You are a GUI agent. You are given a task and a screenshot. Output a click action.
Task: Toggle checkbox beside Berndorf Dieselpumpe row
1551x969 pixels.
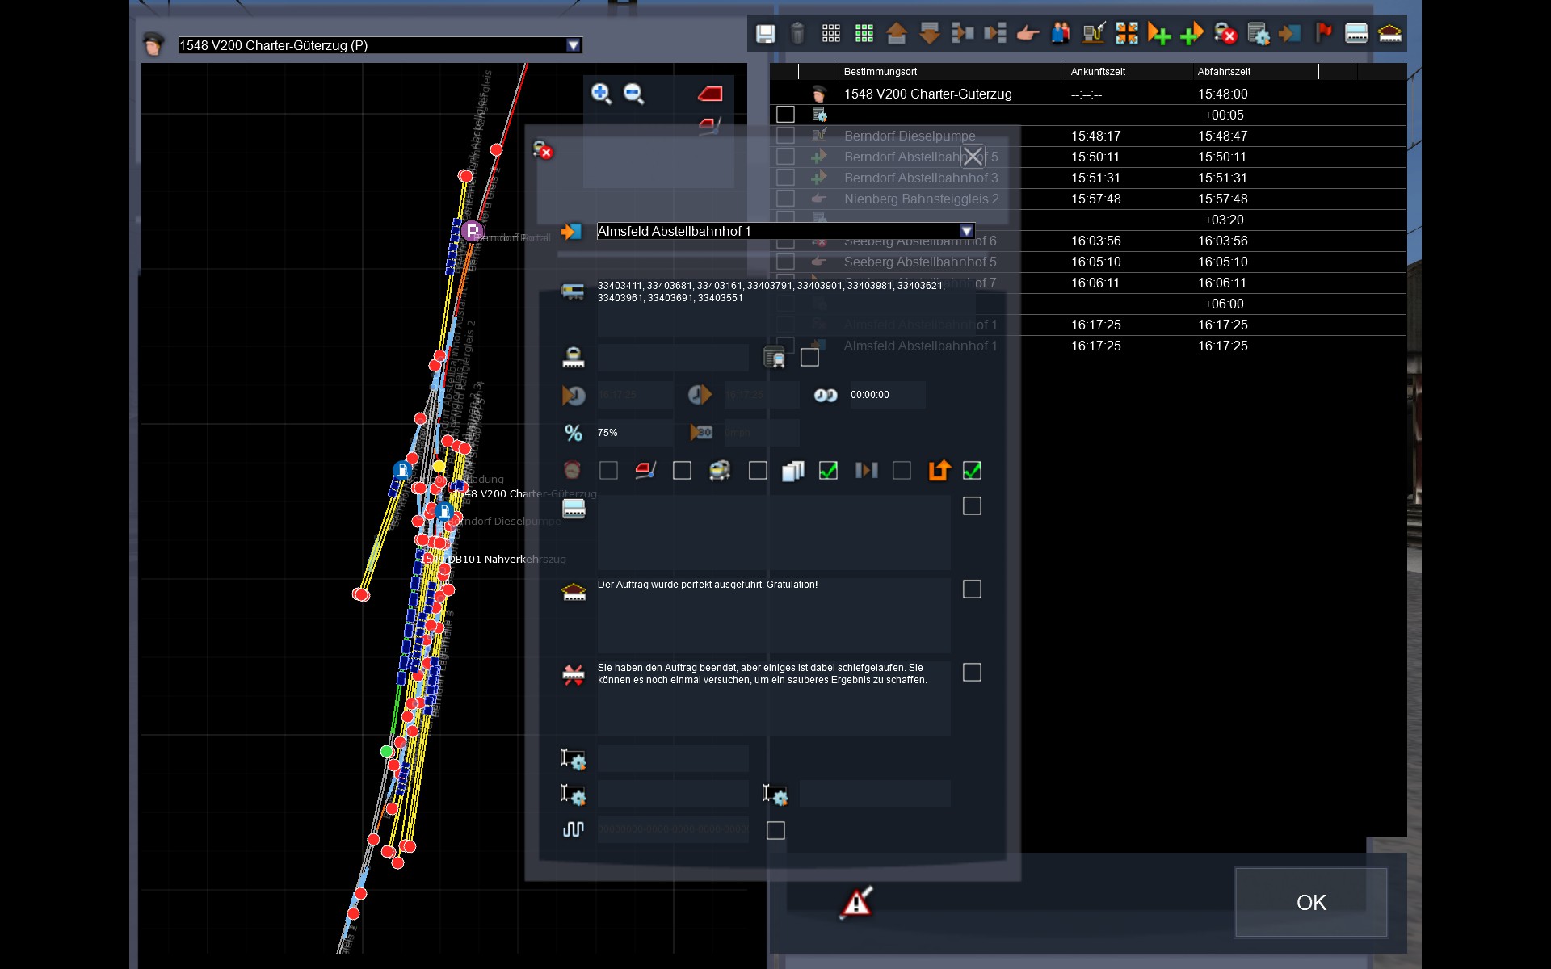785,136
